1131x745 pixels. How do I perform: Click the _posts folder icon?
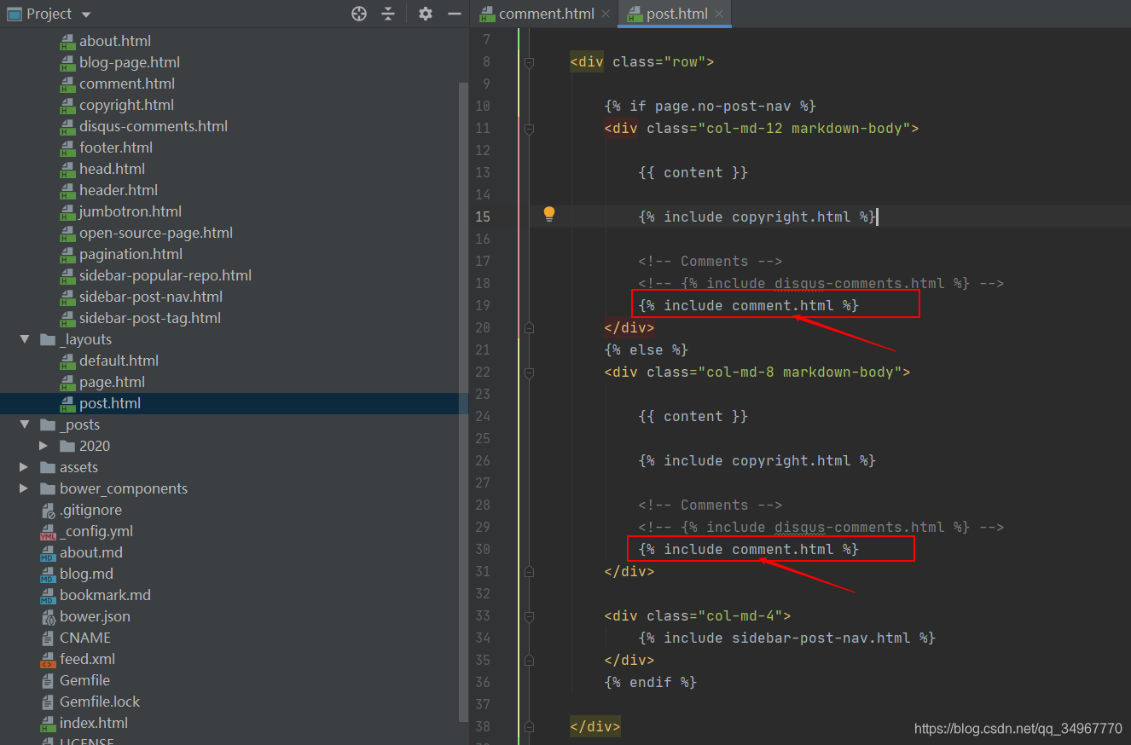click(48, 424)
